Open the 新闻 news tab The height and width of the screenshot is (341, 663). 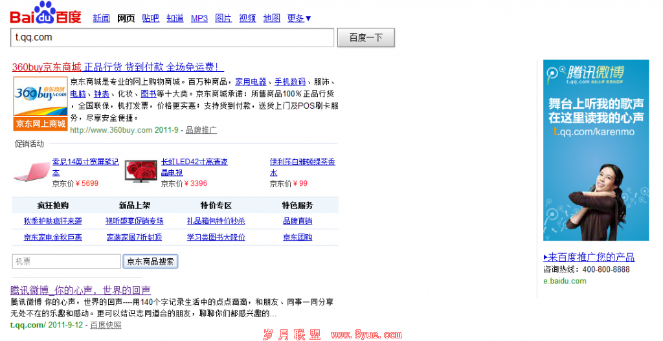pyautogui.click(x=101, y=18)
